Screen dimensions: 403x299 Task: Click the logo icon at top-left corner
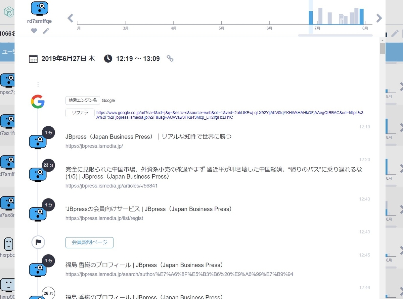click(8, 12)
